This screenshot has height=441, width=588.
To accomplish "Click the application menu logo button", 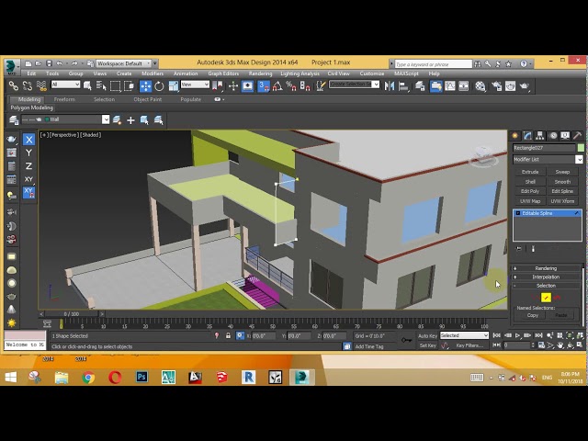I will click(12, 66).
